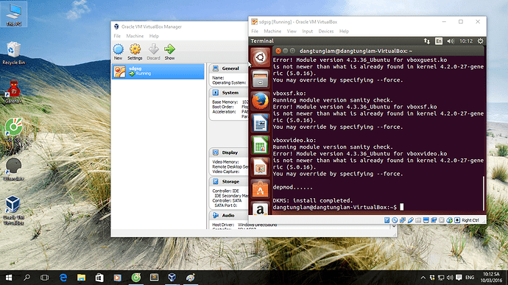This screenshot has height=285, width=508.
Task: Open Input menu in sdgsg VM window
Action: coord(308,32)
